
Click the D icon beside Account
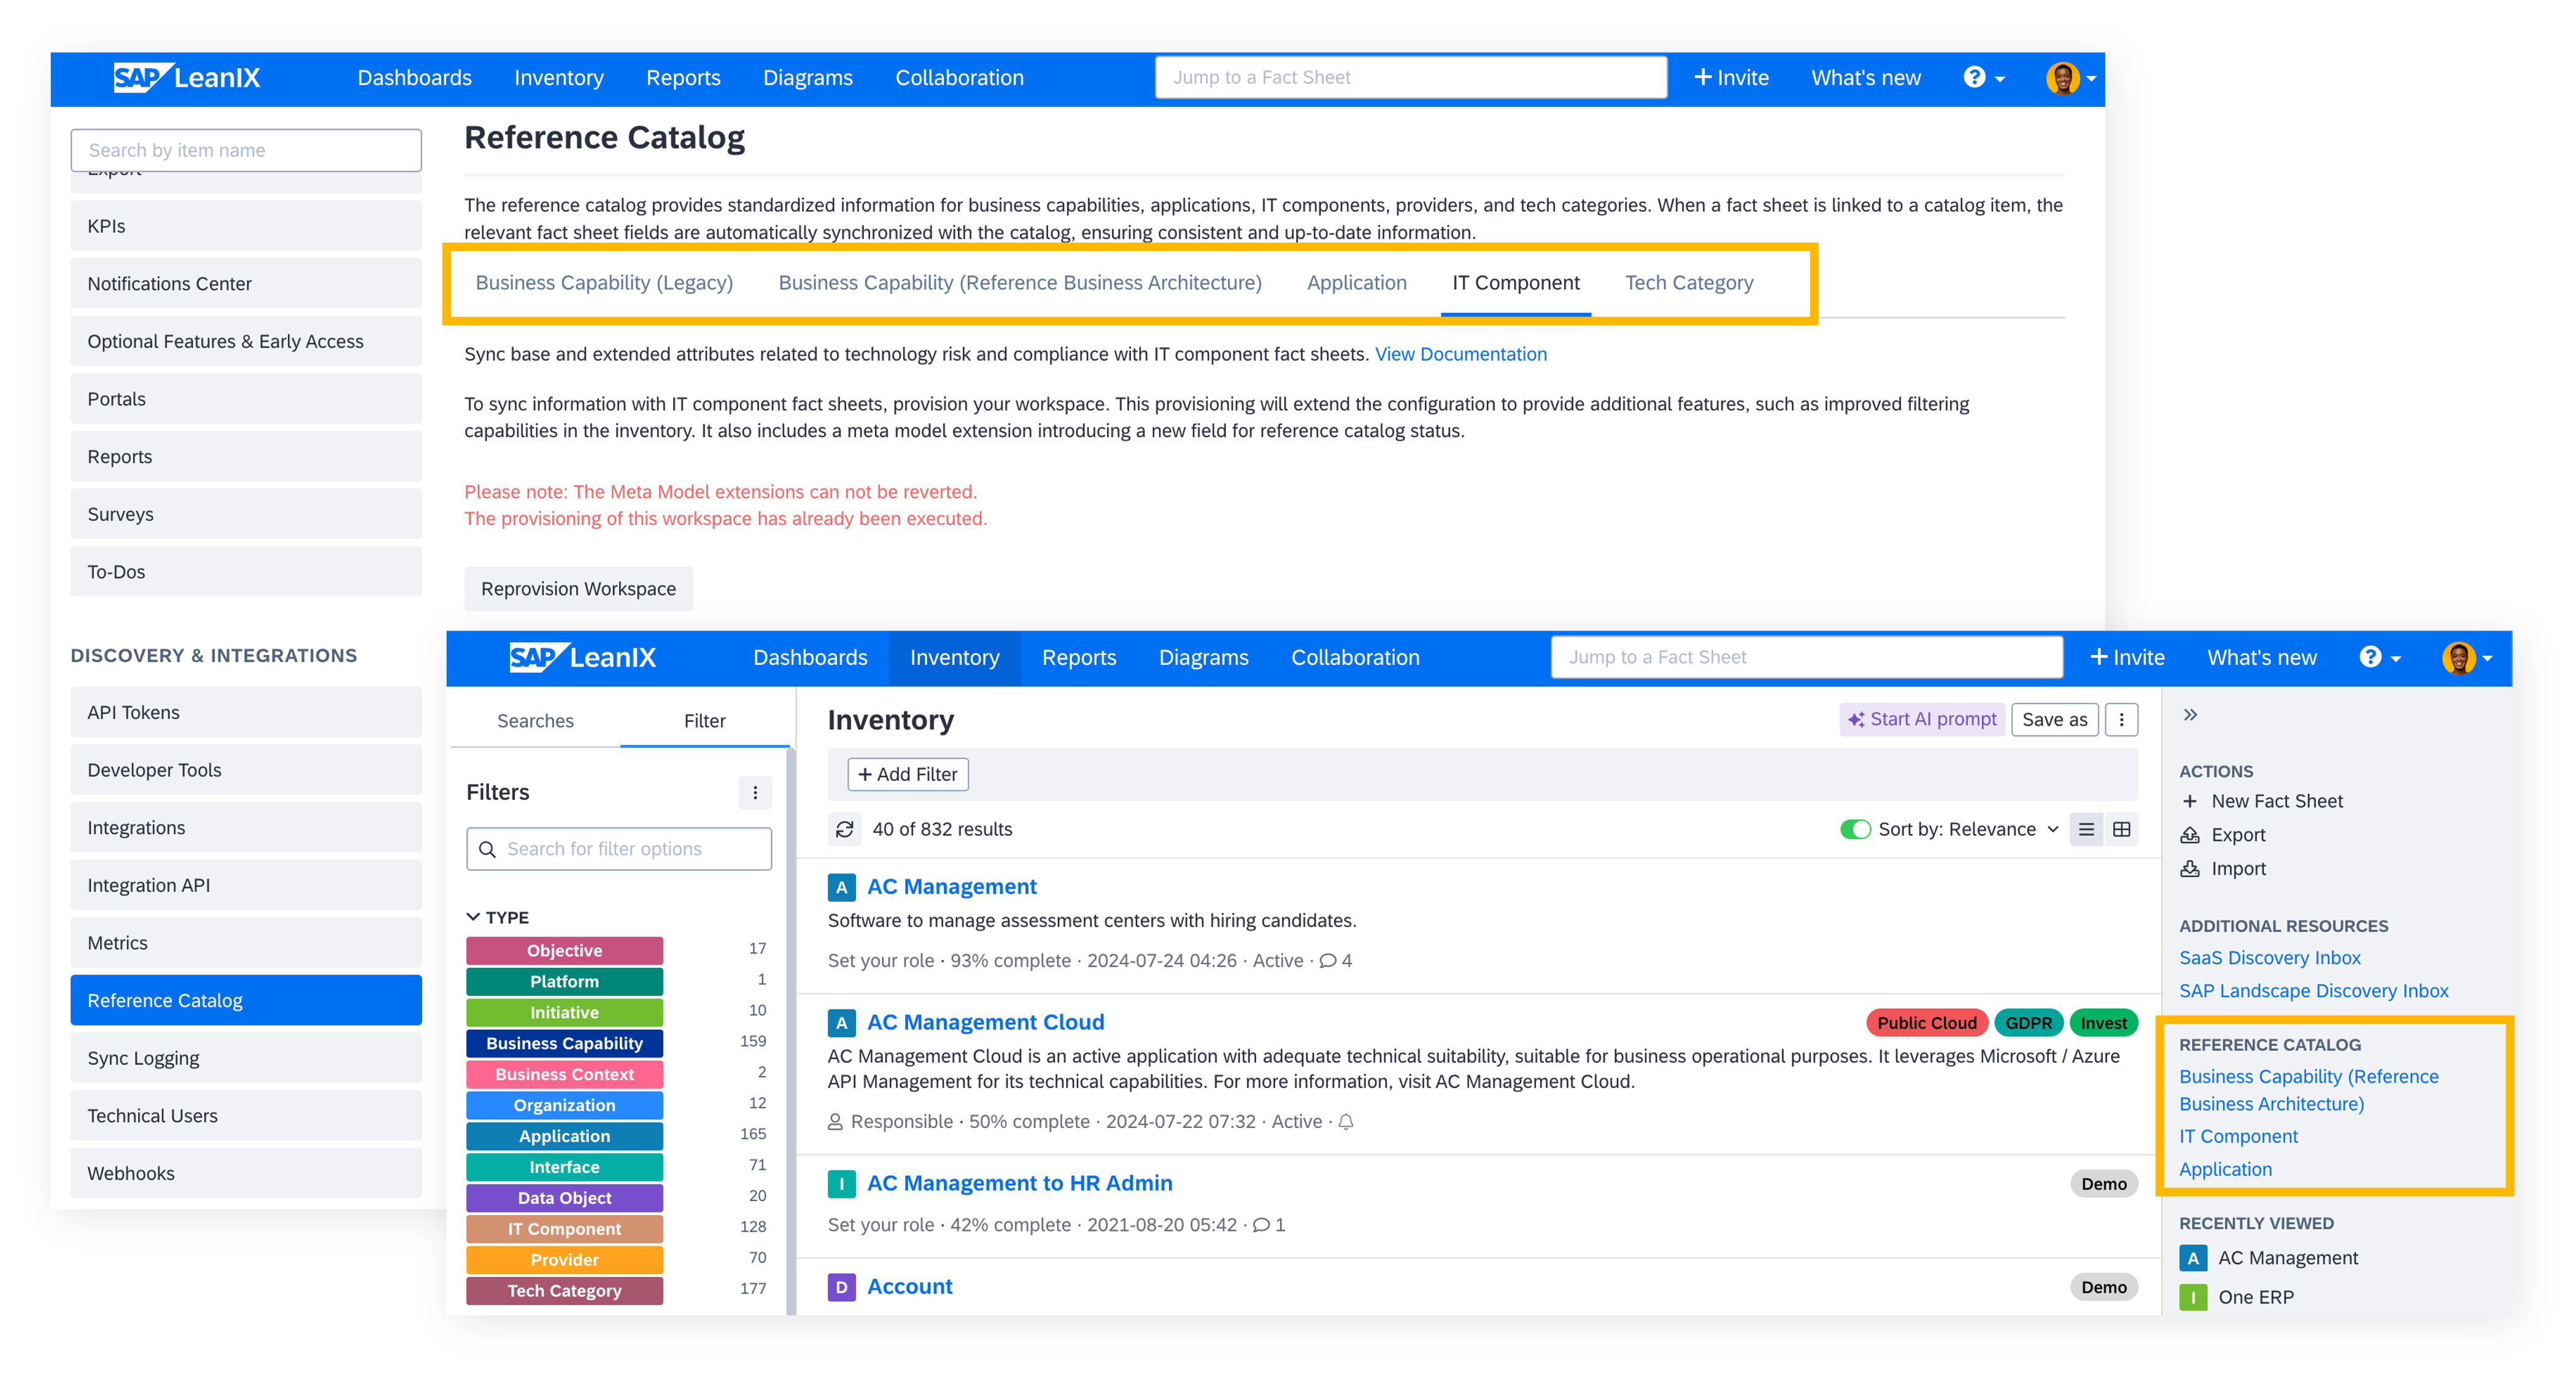[x=841, y=1287]
